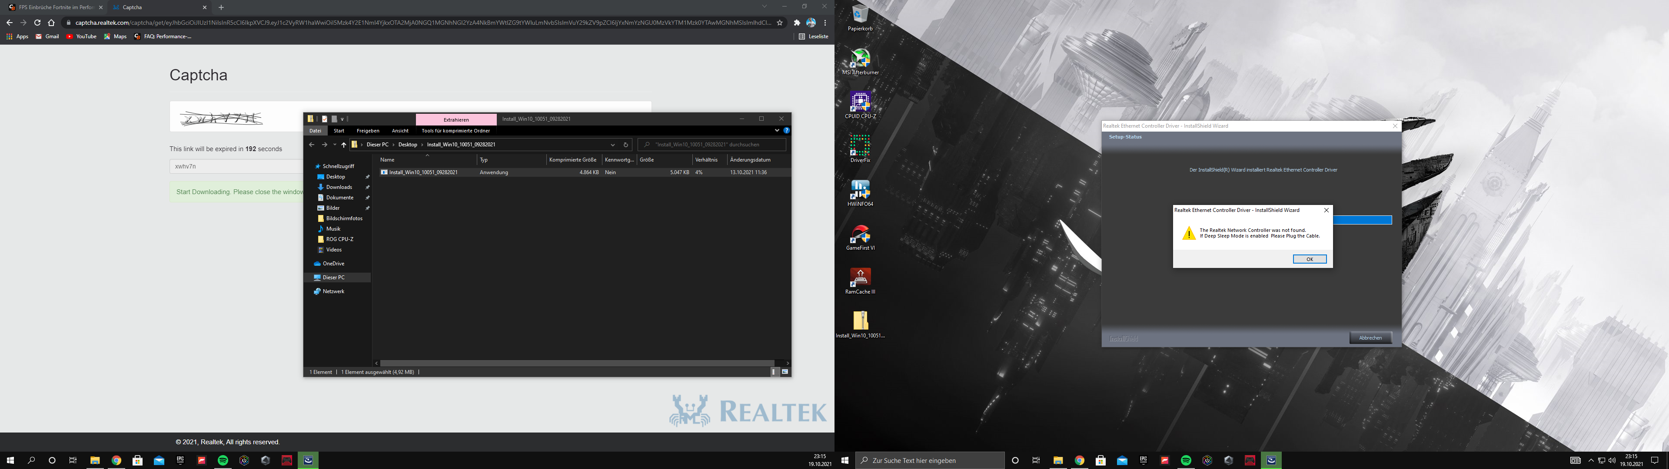Screen dimensions: 1669x469
Task: Click Abbrechen in the InstallShield wizard
Action: pos(1370,337)
